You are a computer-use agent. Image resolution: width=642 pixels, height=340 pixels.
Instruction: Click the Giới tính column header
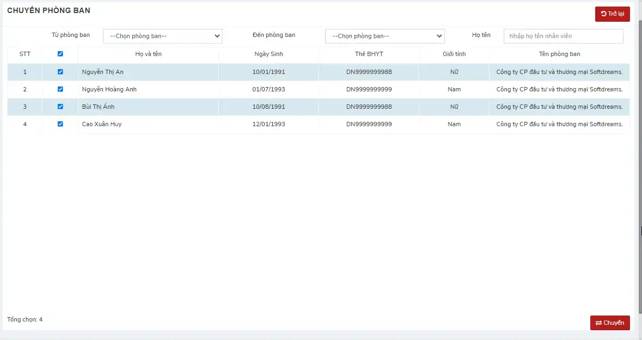[454, 54]
